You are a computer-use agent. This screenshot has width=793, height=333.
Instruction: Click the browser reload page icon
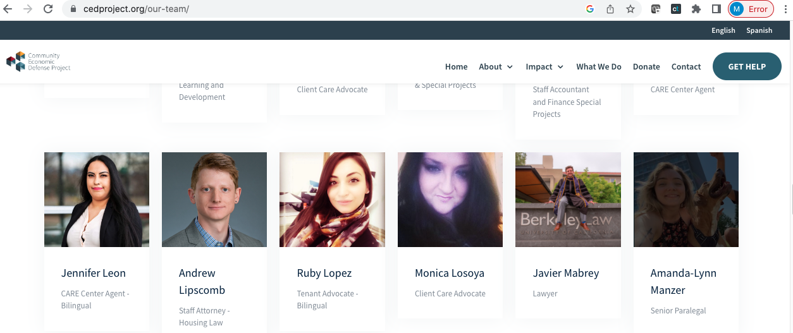(48, 9)
